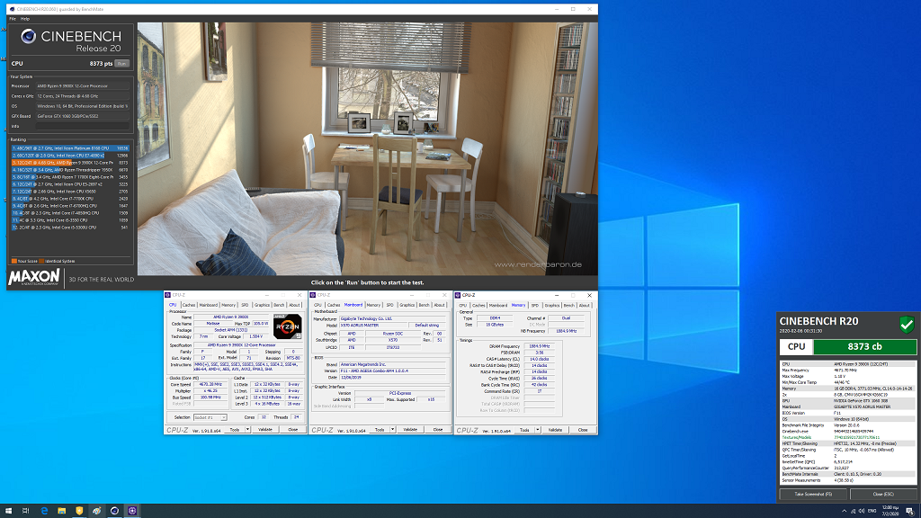Click Validate in CPU-Z Mainboard window

coord(410,430)
